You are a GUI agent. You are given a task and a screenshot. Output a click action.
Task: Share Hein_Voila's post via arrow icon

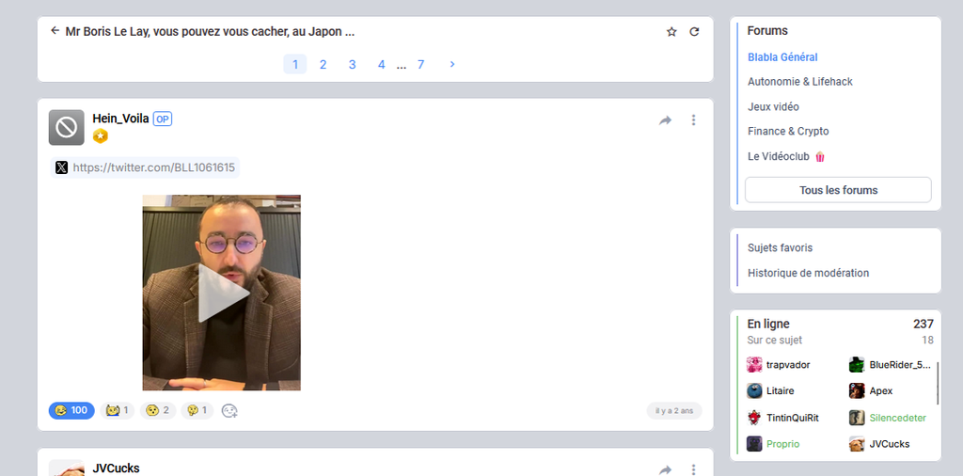(666, 120)
